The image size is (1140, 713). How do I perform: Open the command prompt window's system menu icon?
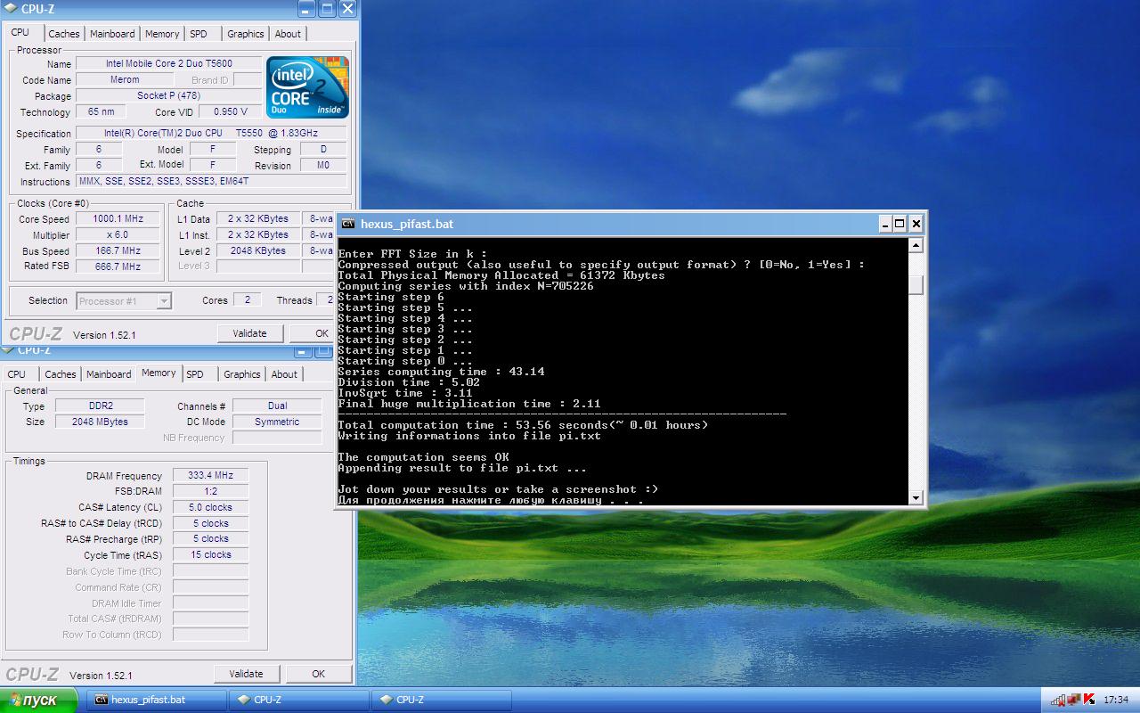click(x=348, y=224)
